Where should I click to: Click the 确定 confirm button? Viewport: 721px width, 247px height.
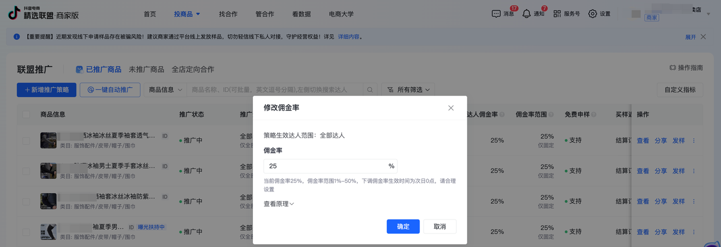pos(403,226)
